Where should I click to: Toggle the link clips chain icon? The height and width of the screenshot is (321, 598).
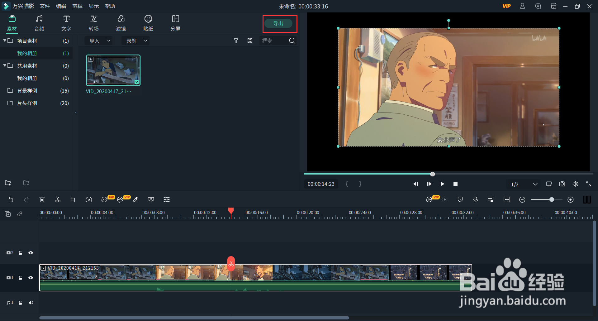[20, 214]
